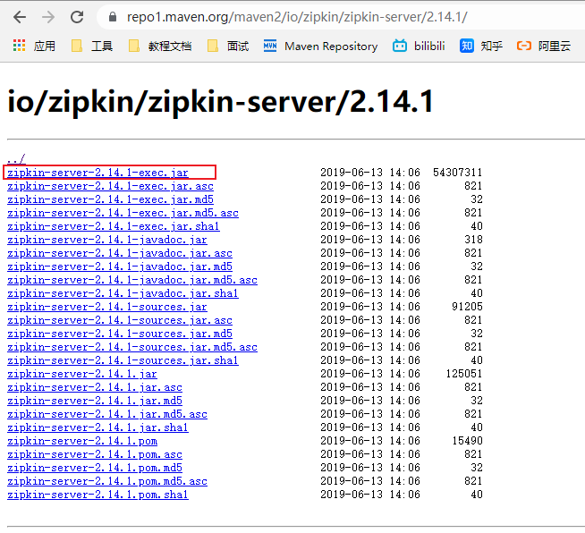The width and height of the screenshot is (585, 533).
Task: Download zipkin-server-2.14.1-sources.jar
Action: pyautogui.click(x=107, y=307)
